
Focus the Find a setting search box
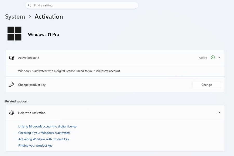(x=82, y=5)
